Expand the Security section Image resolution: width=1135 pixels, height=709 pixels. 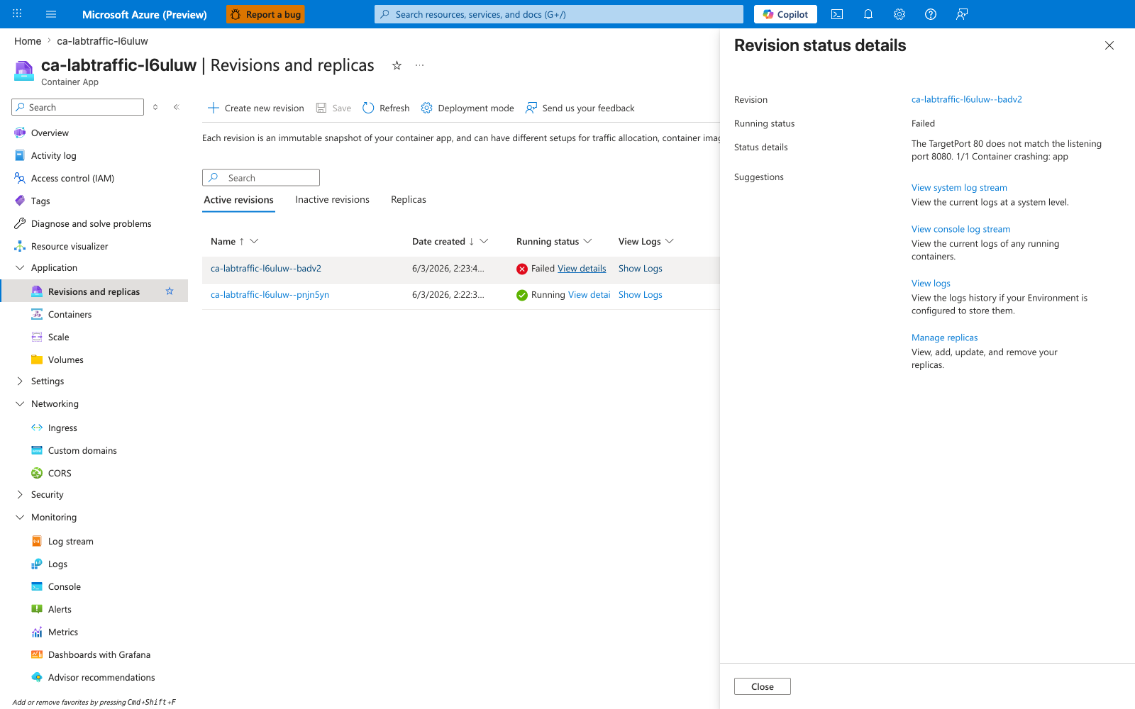(20, 494)
